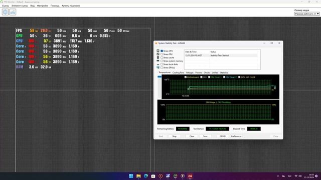Viewport: 321px width, 180px height.
Task: Click the chart graph icon in FPS Monitor toolbar
Action: tap(13, 12)
